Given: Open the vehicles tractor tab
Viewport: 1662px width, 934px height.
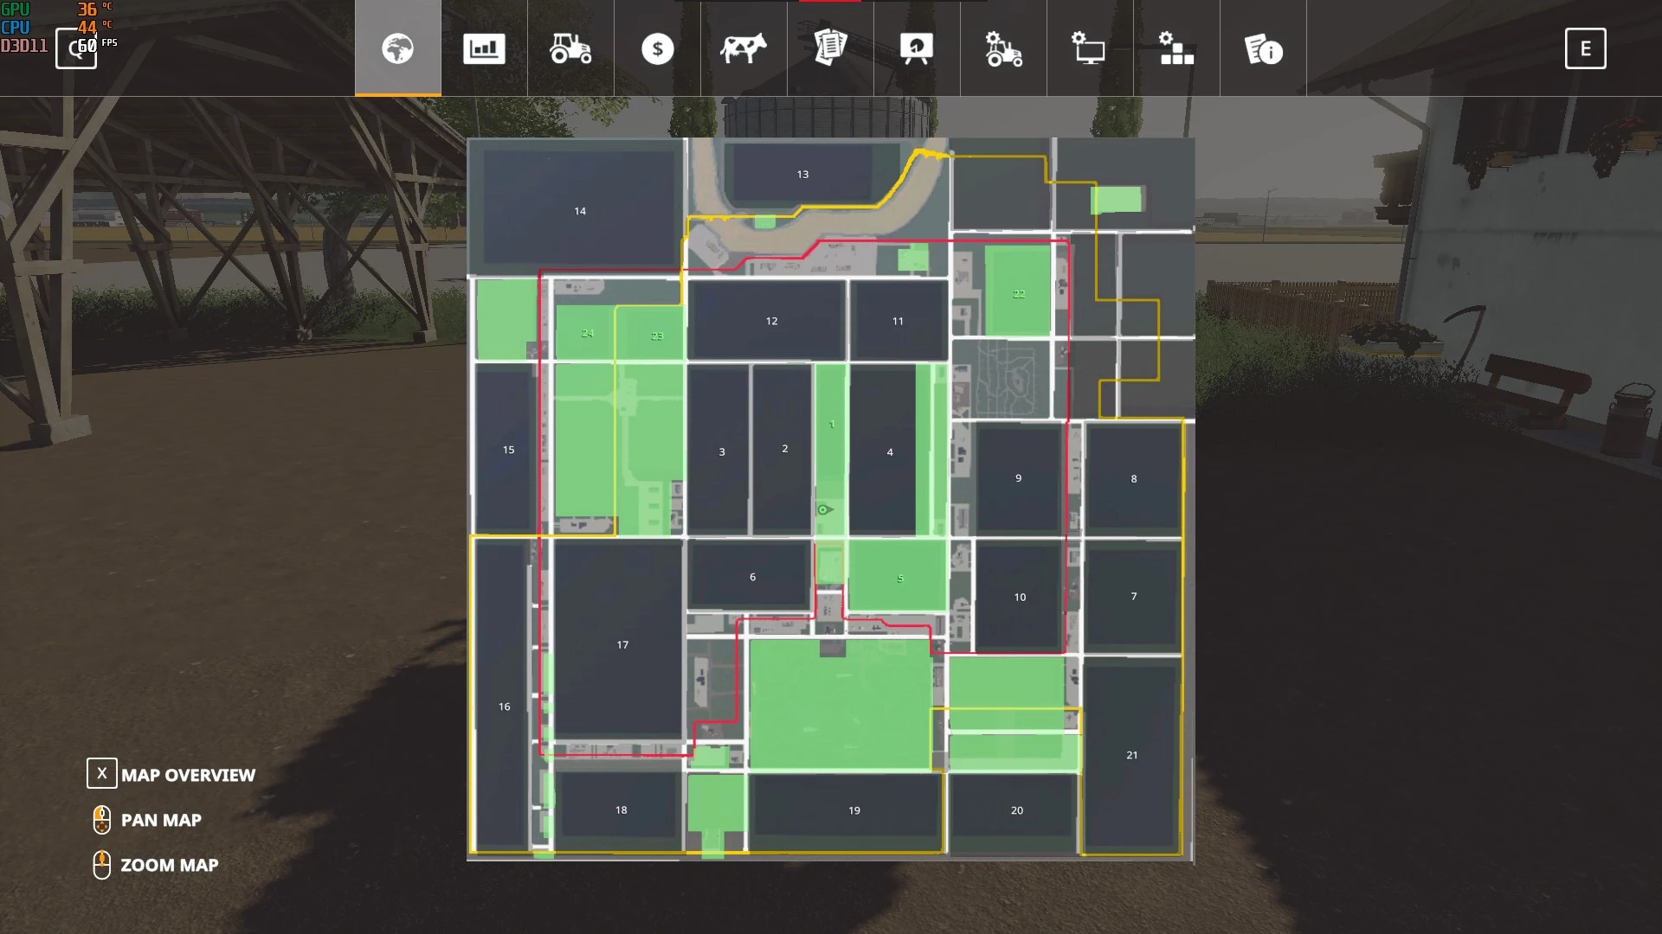Looking at the screenshot, I should click(570, 48).
